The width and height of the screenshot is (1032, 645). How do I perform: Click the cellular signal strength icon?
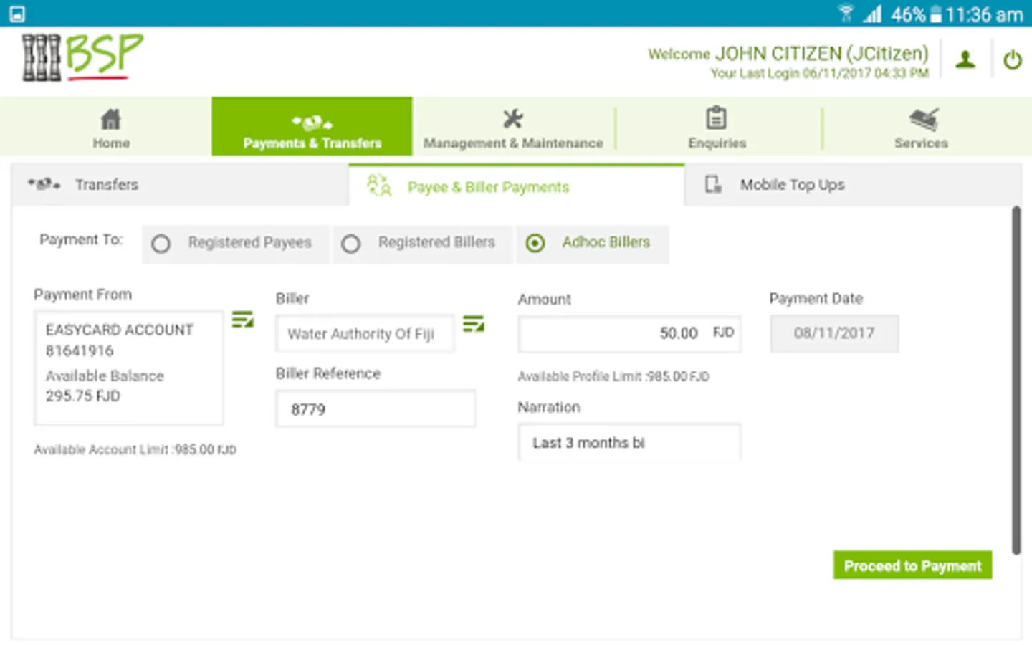872,14
